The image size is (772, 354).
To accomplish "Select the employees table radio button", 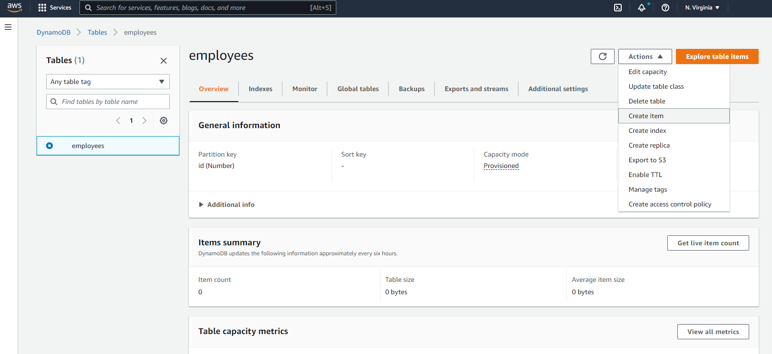I will (49, 146).
